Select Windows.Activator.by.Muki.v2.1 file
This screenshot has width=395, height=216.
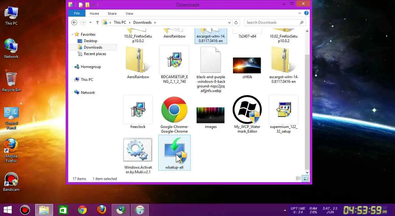(x=138, y=156)
